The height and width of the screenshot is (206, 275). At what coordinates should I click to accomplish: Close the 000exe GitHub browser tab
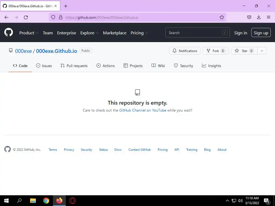click(x=56, y=6)
